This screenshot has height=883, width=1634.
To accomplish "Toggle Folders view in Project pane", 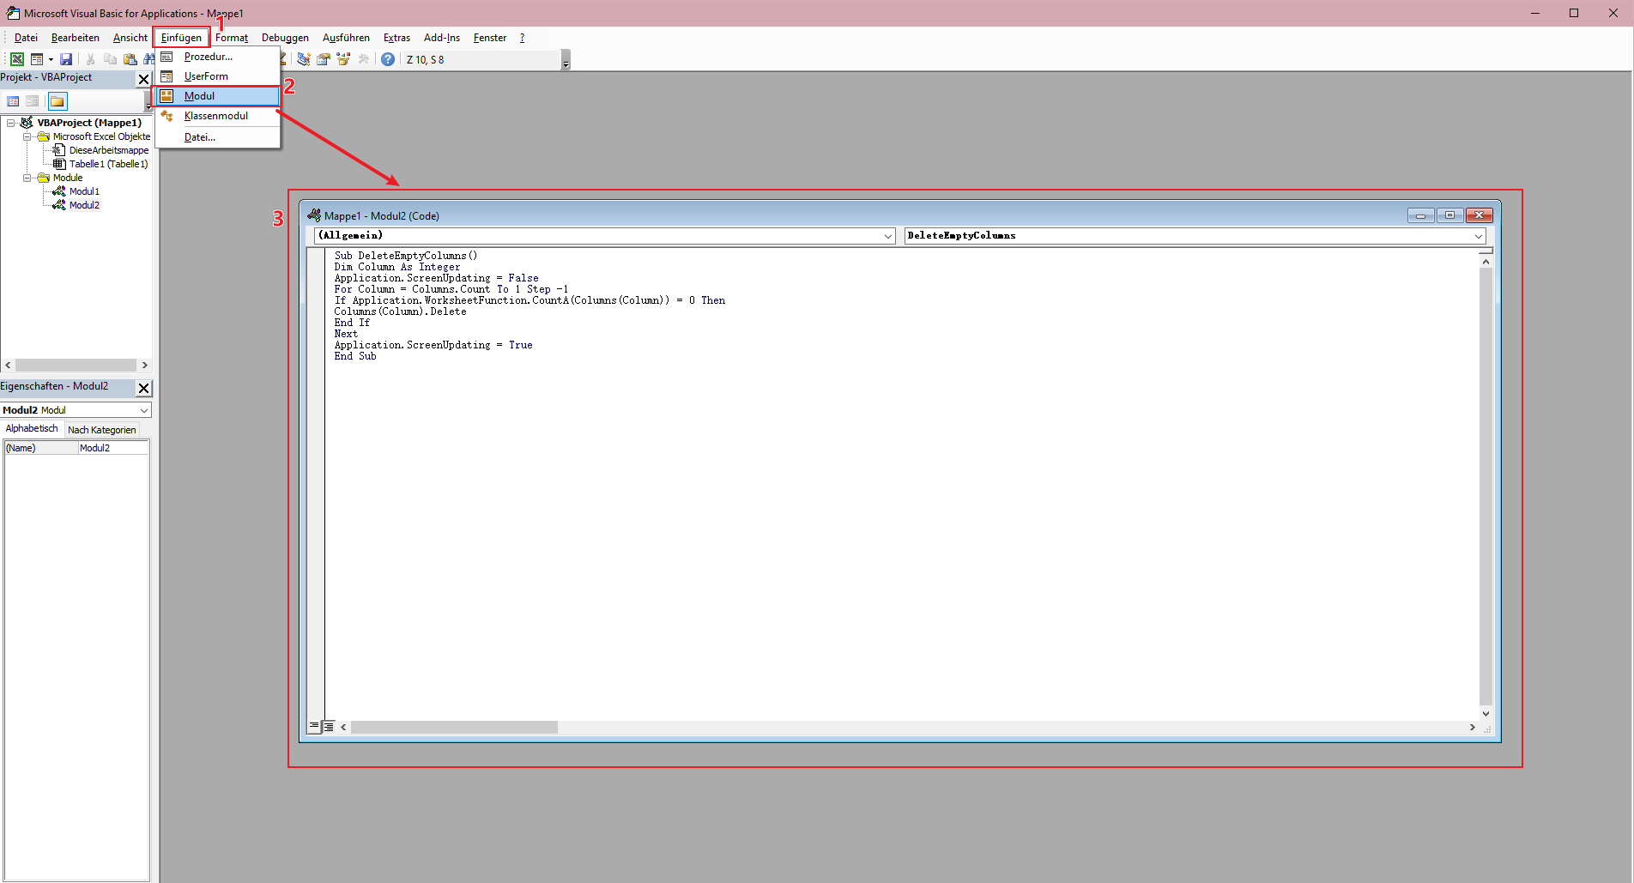I will tap(57, 101).
